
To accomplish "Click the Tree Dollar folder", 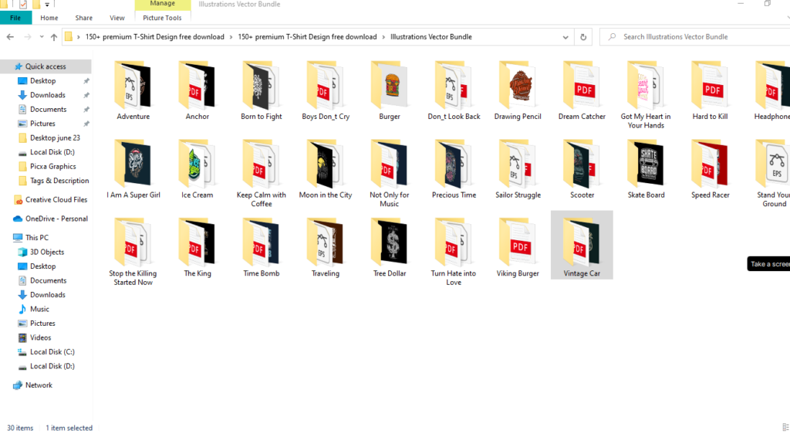I will [390, 243].
